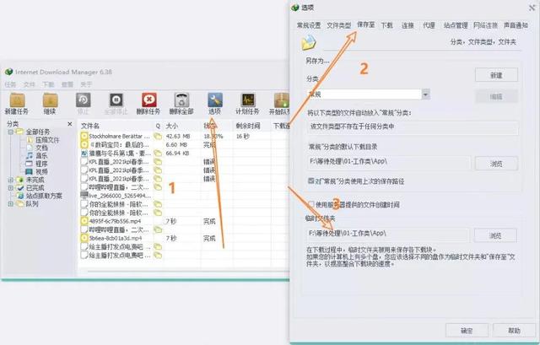This screenshot has height=345, width=540.
Task: Click the 继续 (resume) toolbar icon
Action: coord(50,100)
